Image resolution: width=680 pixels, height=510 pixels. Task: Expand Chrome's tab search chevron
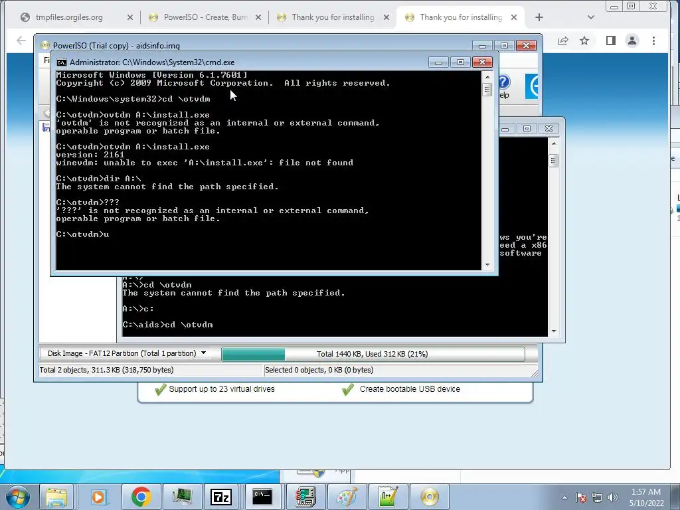coord(590,17)
